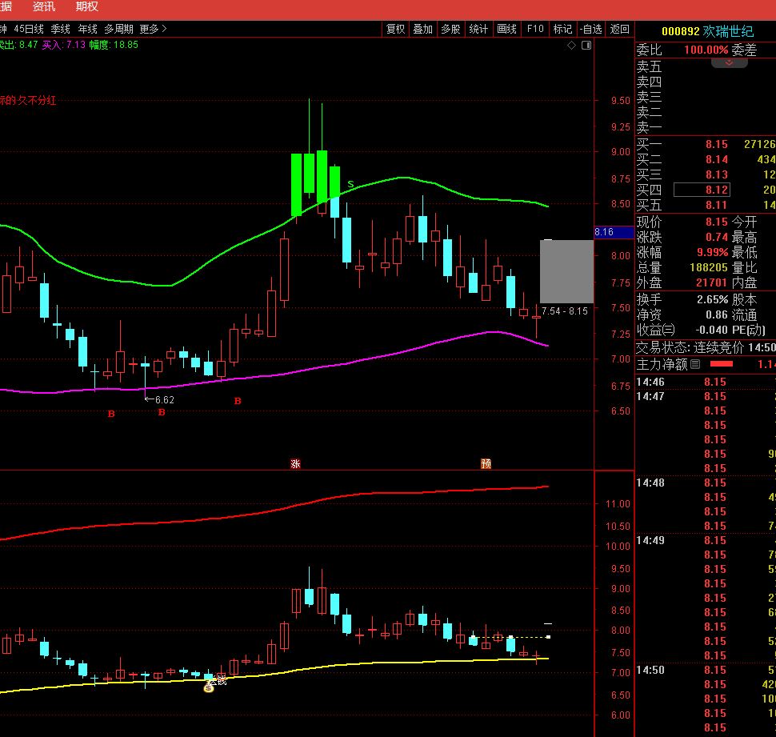This screenshot has height=737, width=776.
Task: Click the 返回 back button
Action: tap(620, 29)
